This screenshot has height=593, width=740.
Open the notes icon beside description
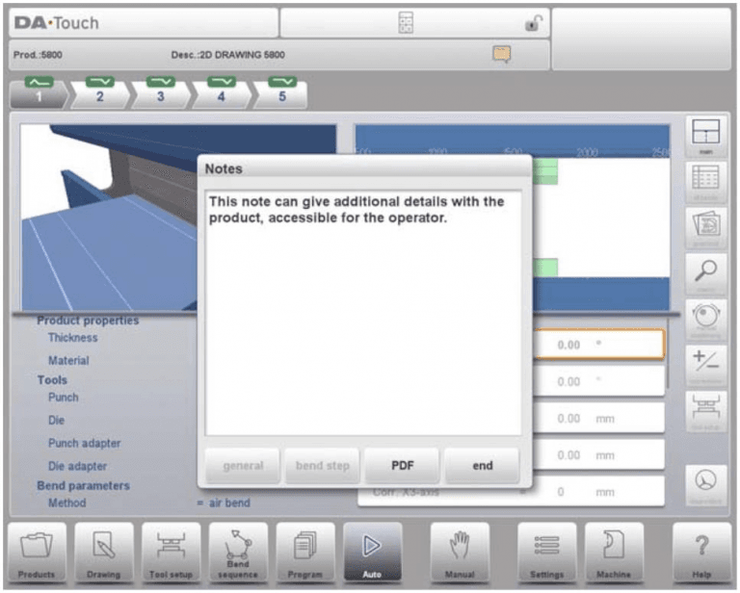501,54
